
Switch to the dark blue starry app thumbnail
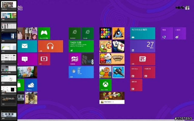click(x=9, y=38)
